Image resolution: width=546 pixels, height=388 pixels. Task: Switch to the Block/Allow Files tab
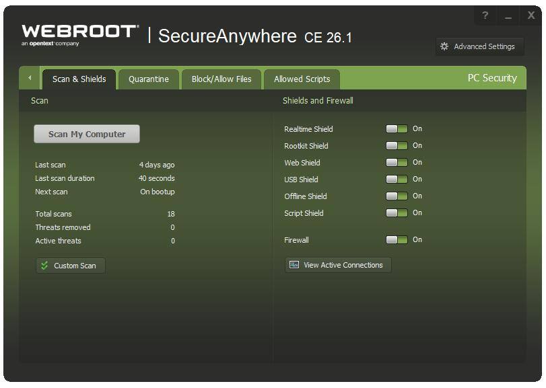221,79
